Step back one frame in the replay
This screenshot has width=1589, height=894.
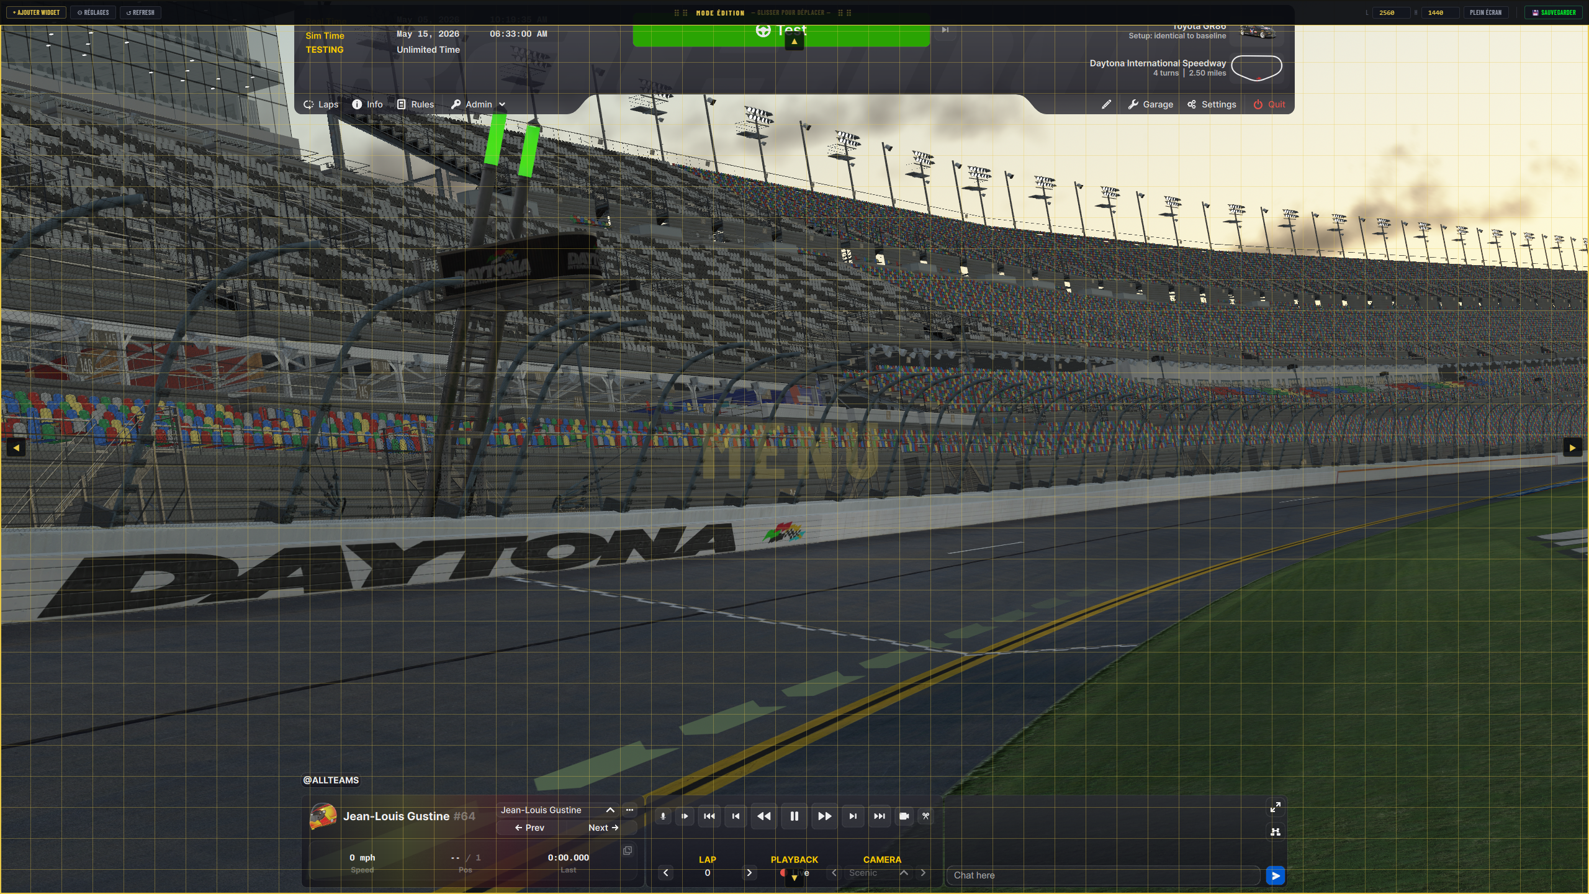[x=736, y=816]
